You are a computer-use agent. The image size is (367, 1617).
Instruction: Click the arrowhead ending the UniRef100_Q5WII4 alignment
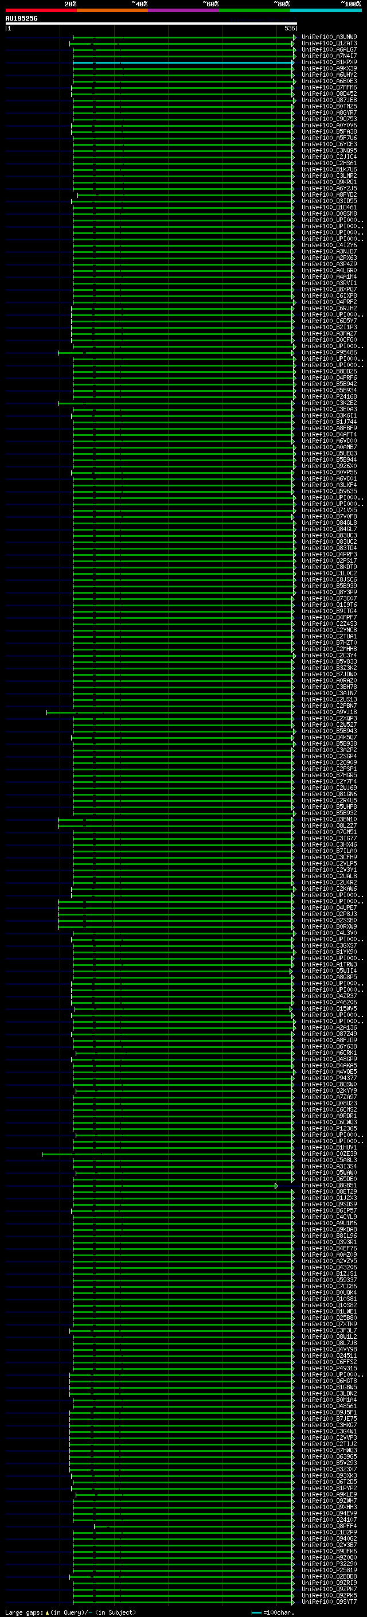(291, 971)
